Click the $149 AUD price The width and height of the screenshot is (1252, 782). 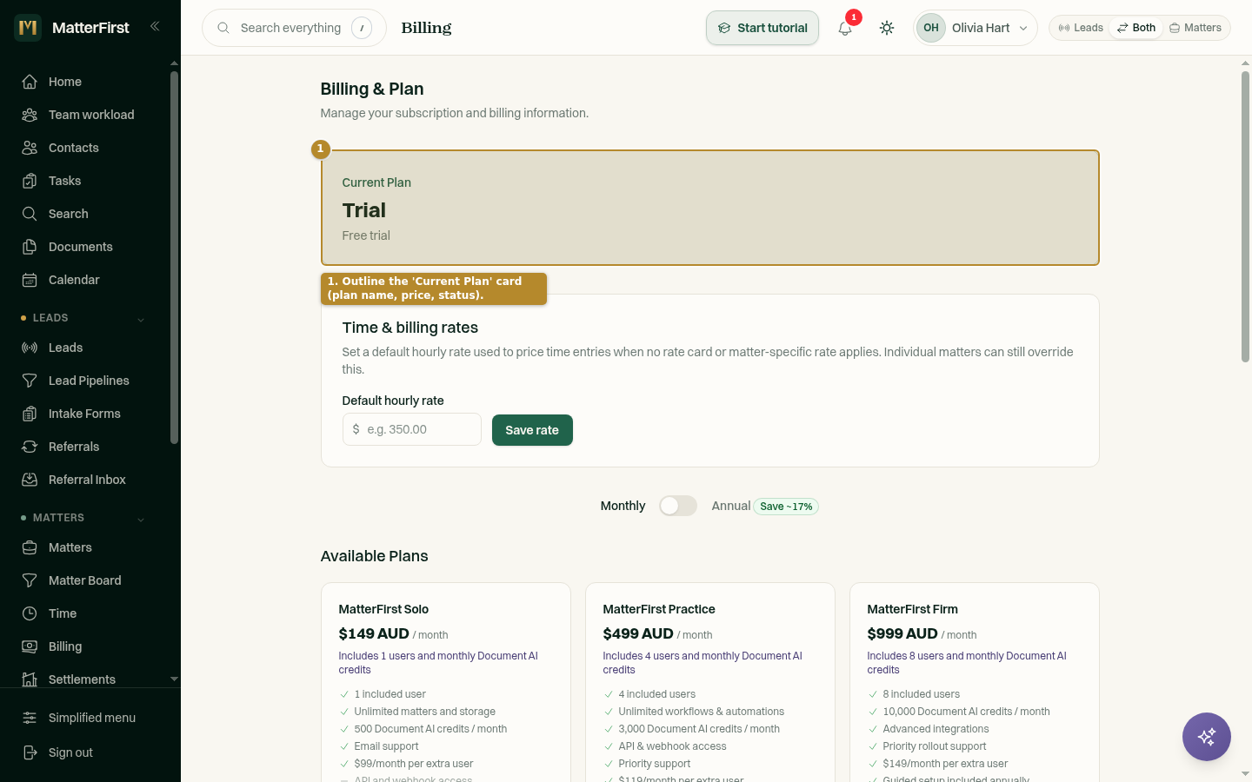[x=374, y=633]
